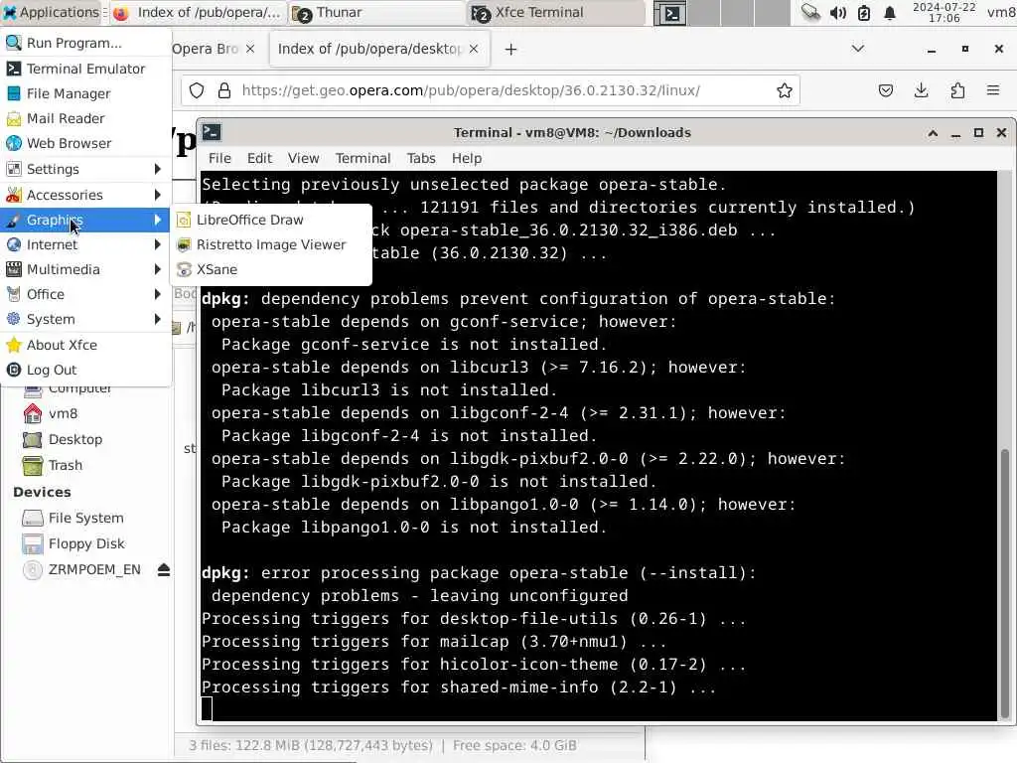This screenshot has width=1017, height=763.
Task: Click the Terminal window title icon
Action: (x=212, y=132)
